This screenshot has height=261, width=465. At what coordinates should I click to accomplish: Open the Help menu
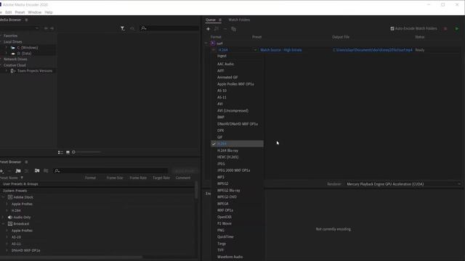49,12
